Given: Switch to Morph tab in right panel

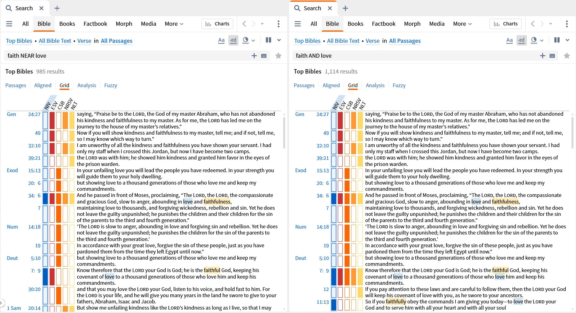Looking at the screenshot, I should click(x=412, y=24).
